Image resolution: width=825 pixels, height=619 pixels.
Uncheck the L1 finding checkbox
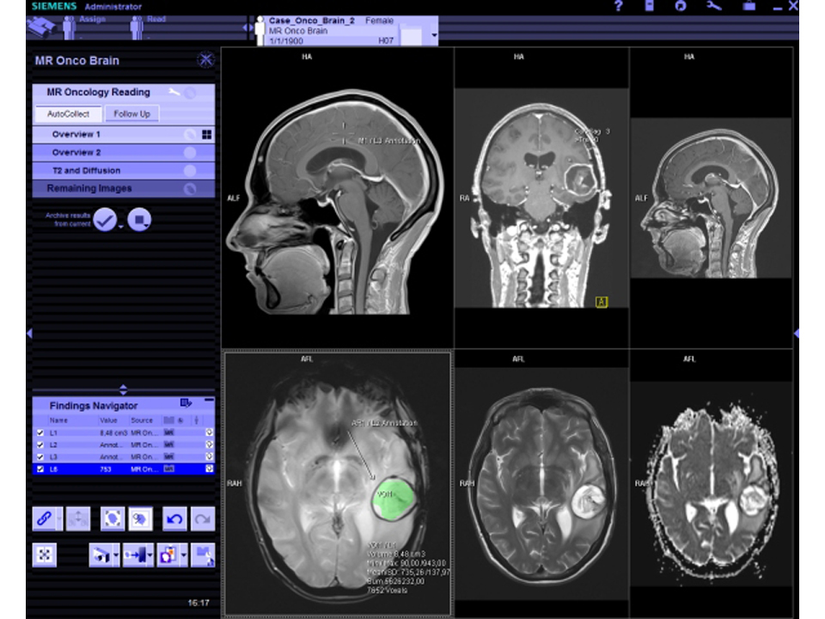pos(40,432)
